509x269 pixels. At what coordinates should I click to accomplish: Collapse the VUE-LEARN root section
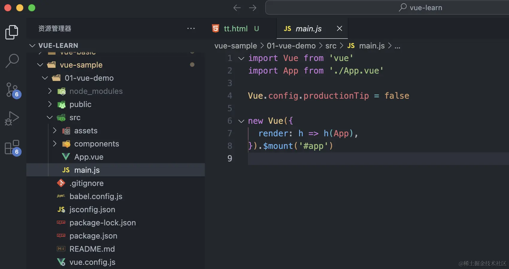(x=32, y=45)
